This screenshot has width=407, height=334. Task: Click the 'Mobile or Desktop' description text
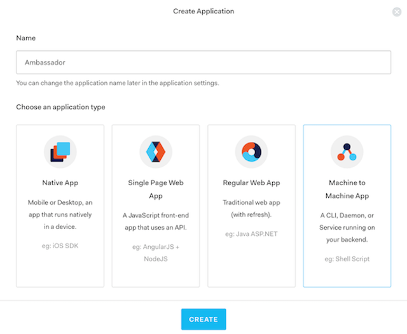tap(60, 214)
